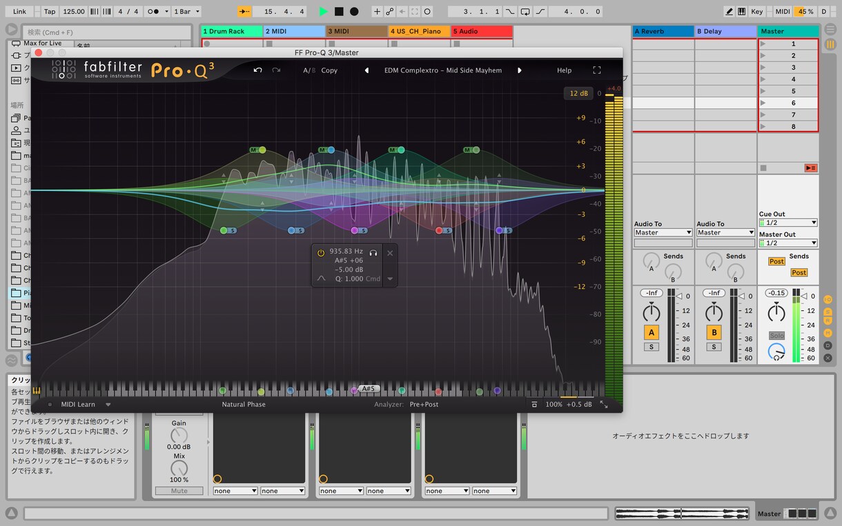Show the Pro-Q piano display icon
This screenshot has width=842, height=526.
tap(37, 391)
